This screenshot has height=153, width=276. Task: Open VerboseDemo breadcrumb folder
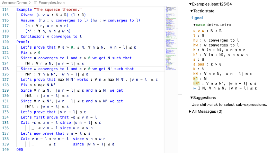click(x=14, y=3)
